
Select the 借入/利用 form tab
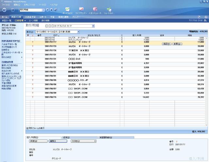[43, 138]
